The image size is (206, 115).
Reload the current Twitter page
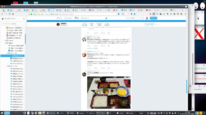(x=9, y=14)
